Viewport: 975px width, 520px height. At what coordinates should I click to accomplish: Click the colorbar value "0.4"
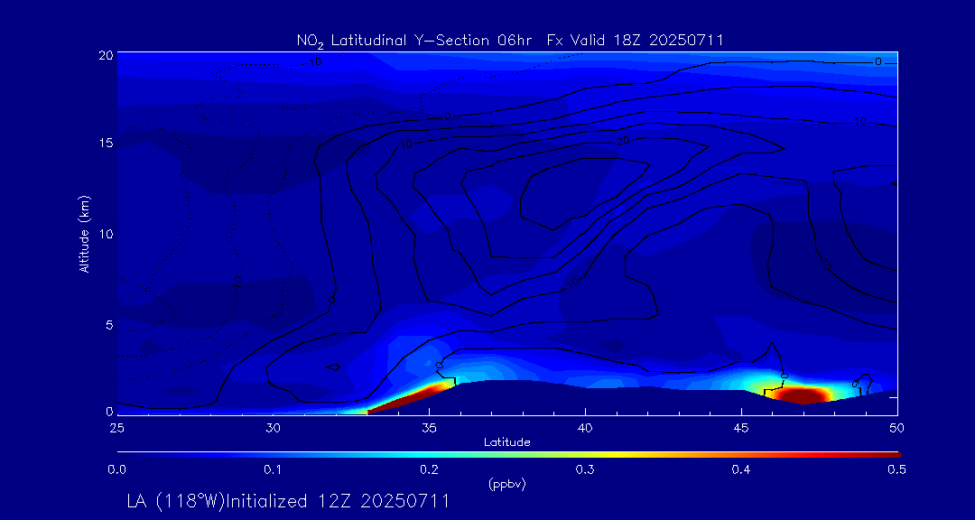pyautogui.click(x=741, y=470)
